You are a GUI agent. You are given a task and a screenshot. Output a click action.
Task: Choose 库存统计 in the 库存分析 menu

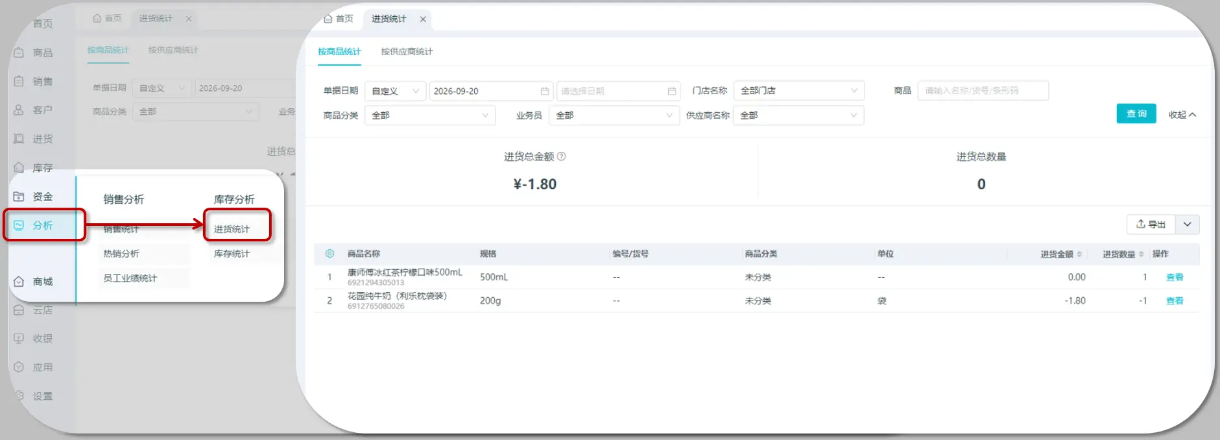point(232,254)
